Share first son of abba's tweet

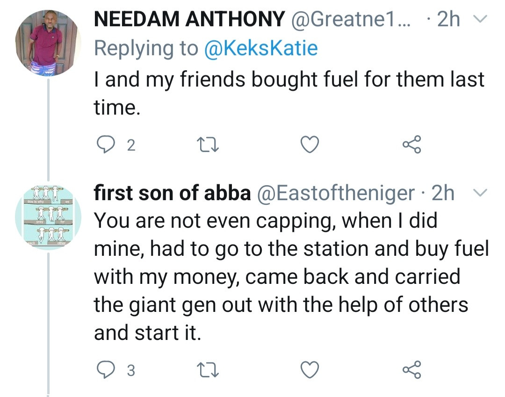(412, 370)
